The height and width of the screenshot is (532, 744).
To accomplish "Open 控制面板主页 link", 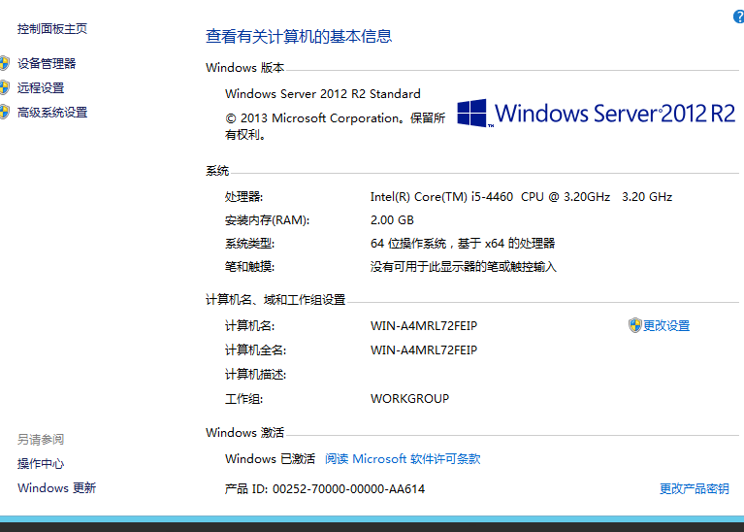I will point(52,29).
